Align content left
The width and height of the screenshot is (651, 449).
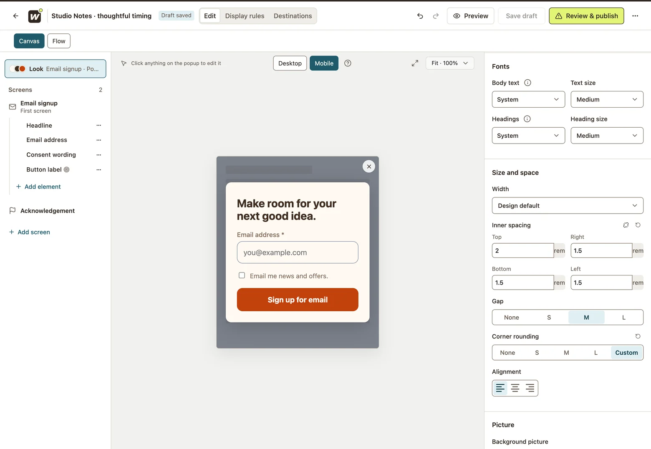click(x=500, y=388)
